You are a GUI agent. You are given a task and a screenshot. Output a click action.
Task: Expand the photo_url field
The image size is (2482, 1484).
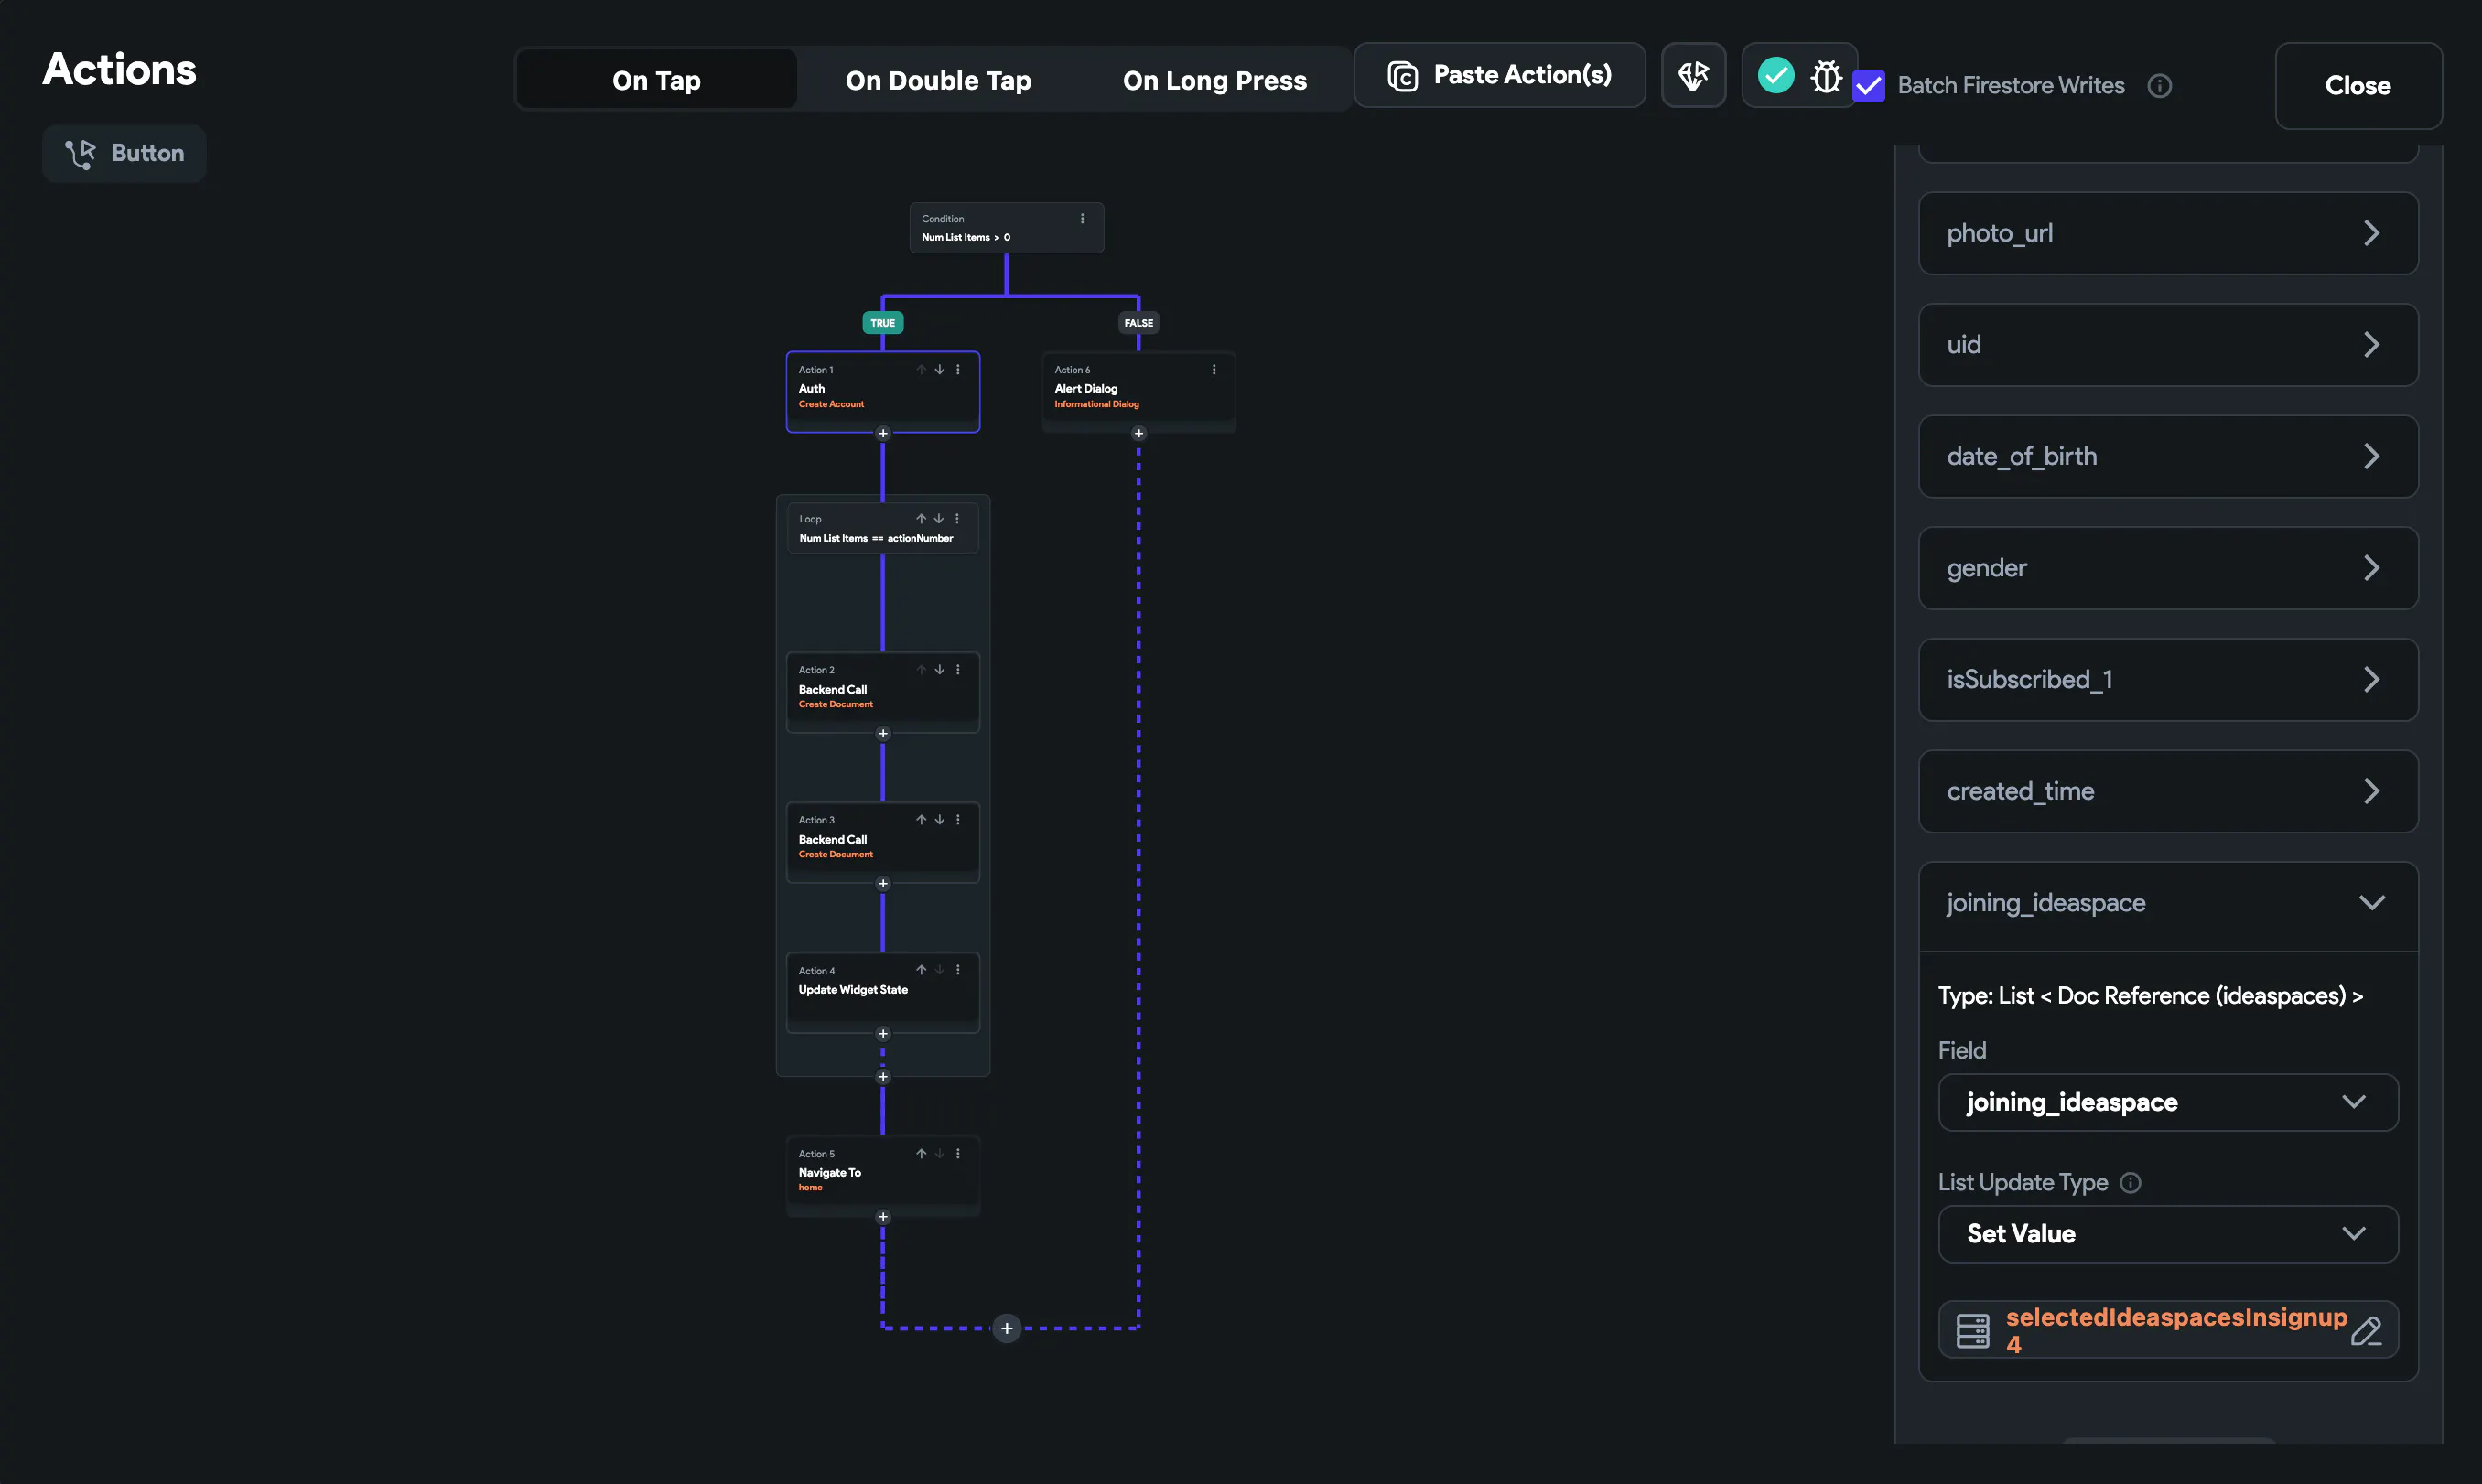point(2168,233)
